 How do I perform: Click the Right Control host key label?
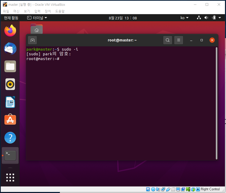(x=210, y=189)
